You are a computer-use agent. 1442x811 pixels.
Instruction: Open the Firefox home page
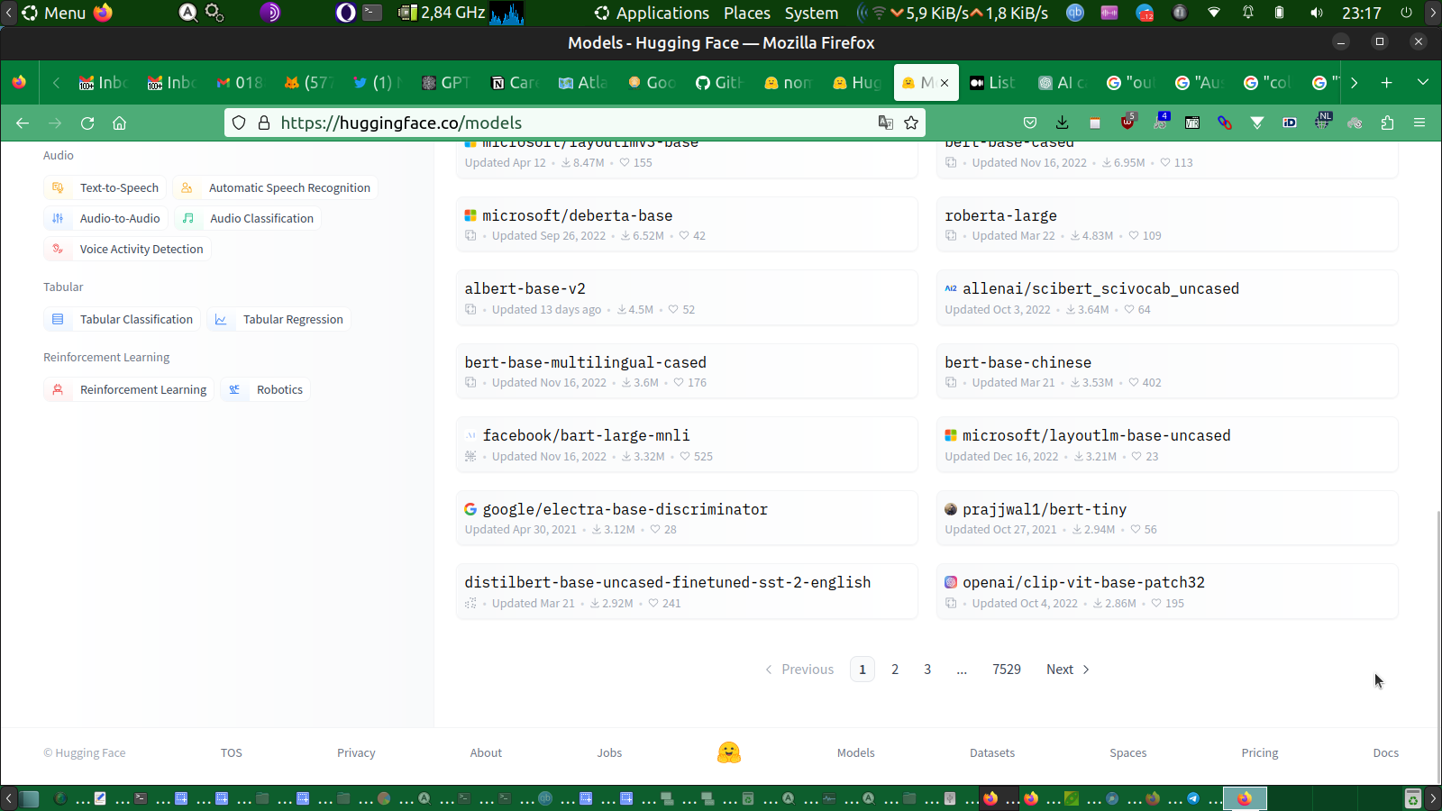(x=119, y=123)
